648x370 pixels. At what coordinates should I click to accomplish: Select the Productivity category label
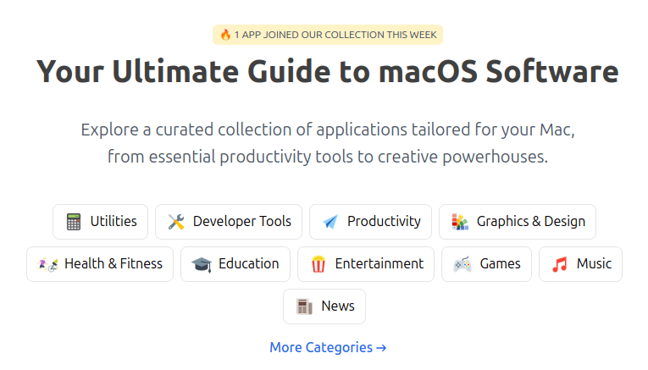384,221
